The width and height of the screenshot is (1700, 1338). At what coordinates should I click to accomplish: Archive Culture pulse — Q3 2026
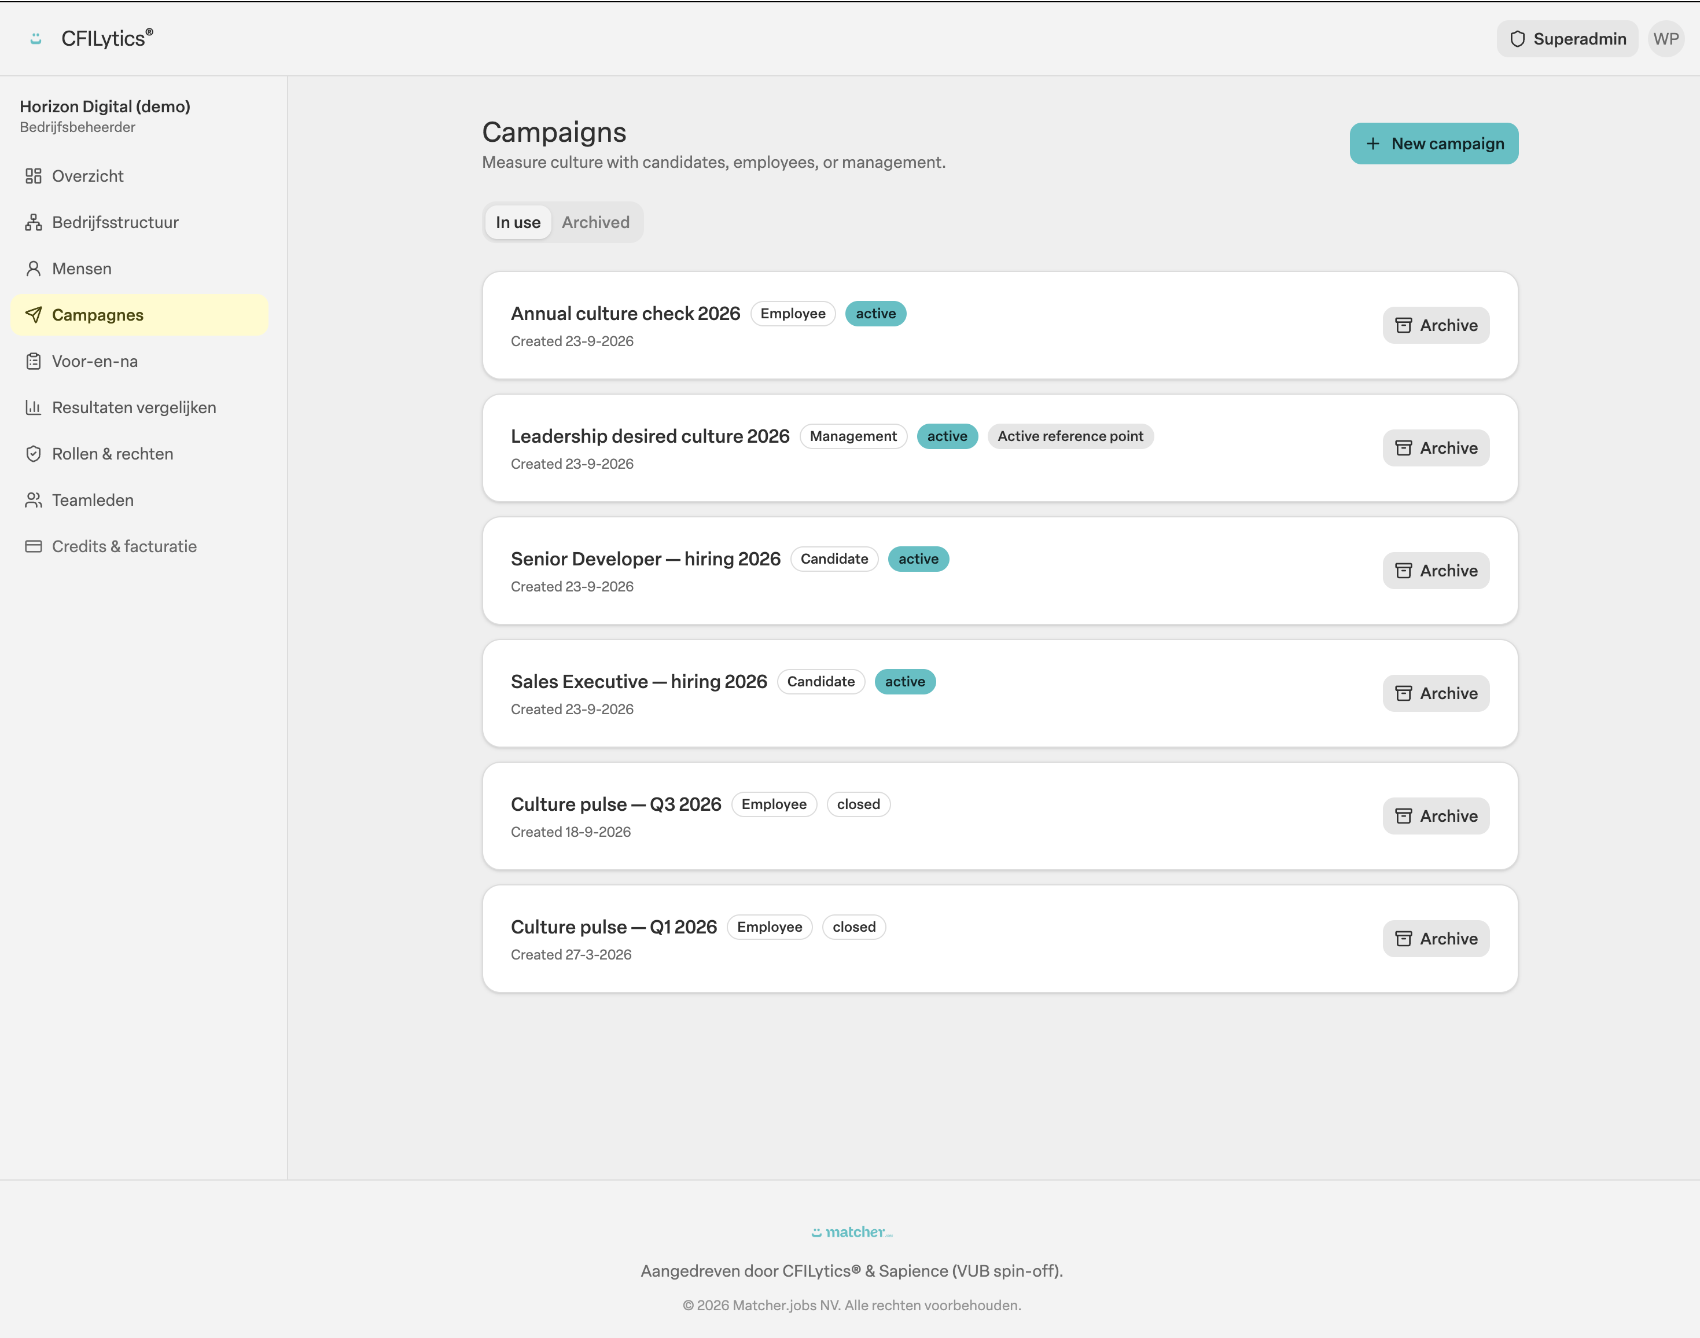tap(1436, 816)
